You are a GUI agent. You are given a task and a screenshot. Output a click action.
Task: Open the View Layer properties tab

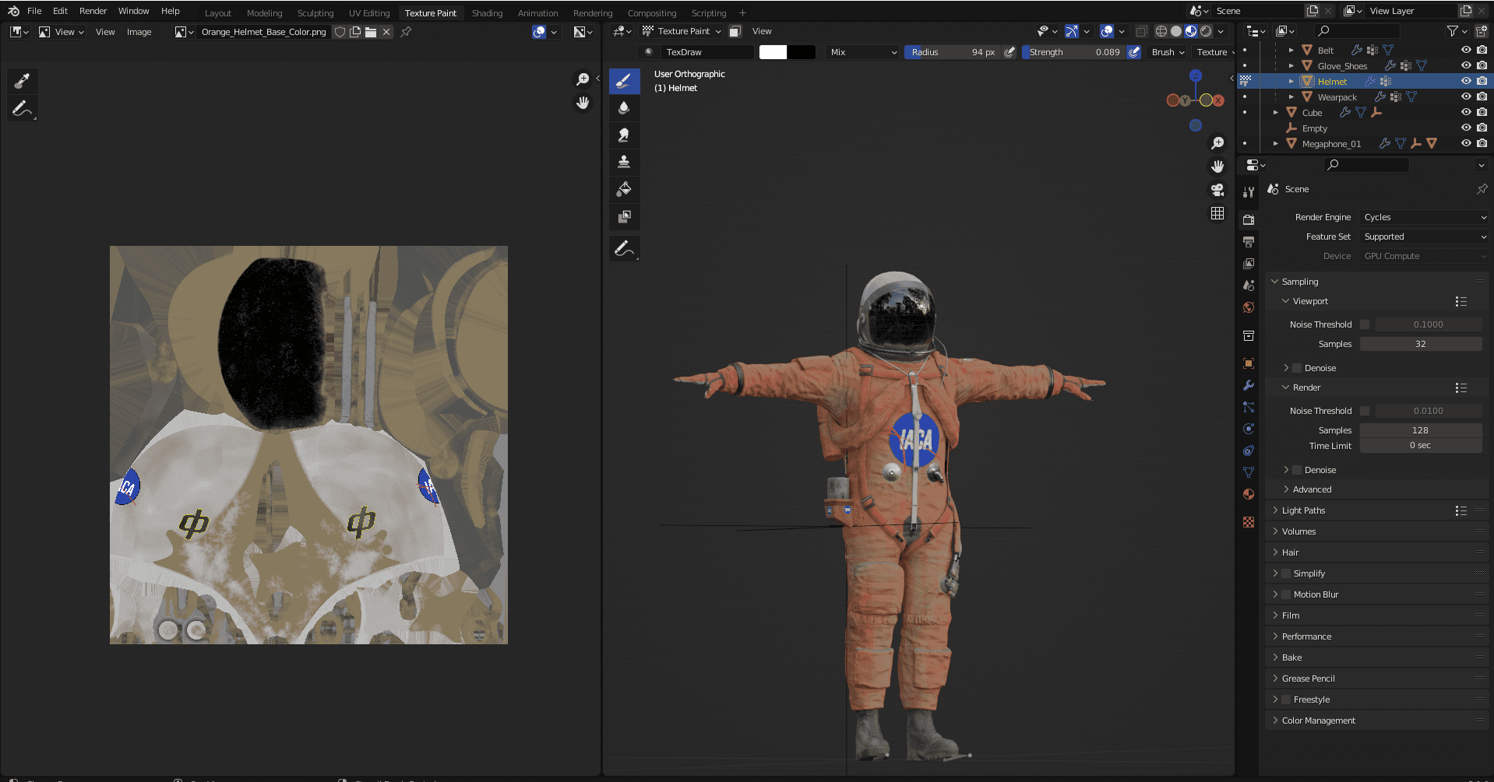coord(1249,264)
